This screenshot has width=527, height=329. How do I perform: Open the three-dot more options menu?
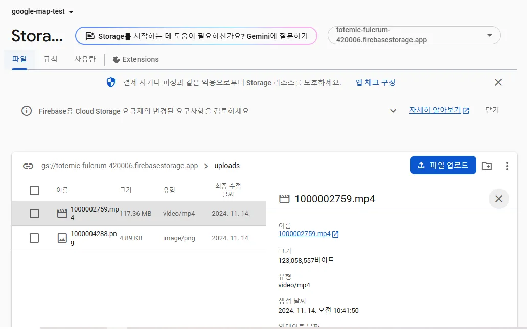point(507,166)
